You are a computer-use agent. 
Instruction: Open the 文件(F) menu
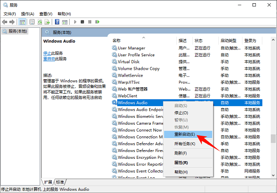[x=10, y=14]
